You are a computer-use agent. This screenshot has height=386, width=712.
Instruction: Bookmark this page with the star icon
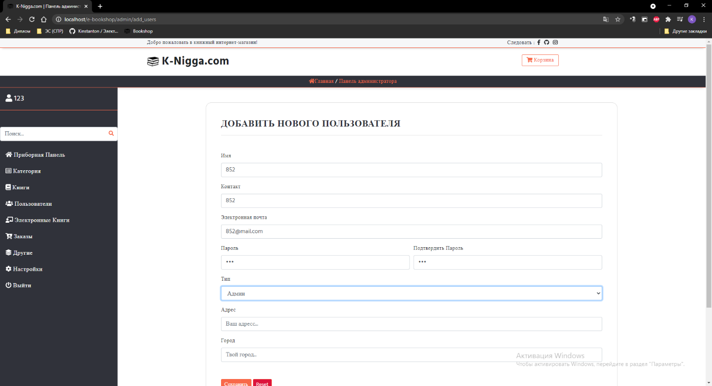point(618,19)
